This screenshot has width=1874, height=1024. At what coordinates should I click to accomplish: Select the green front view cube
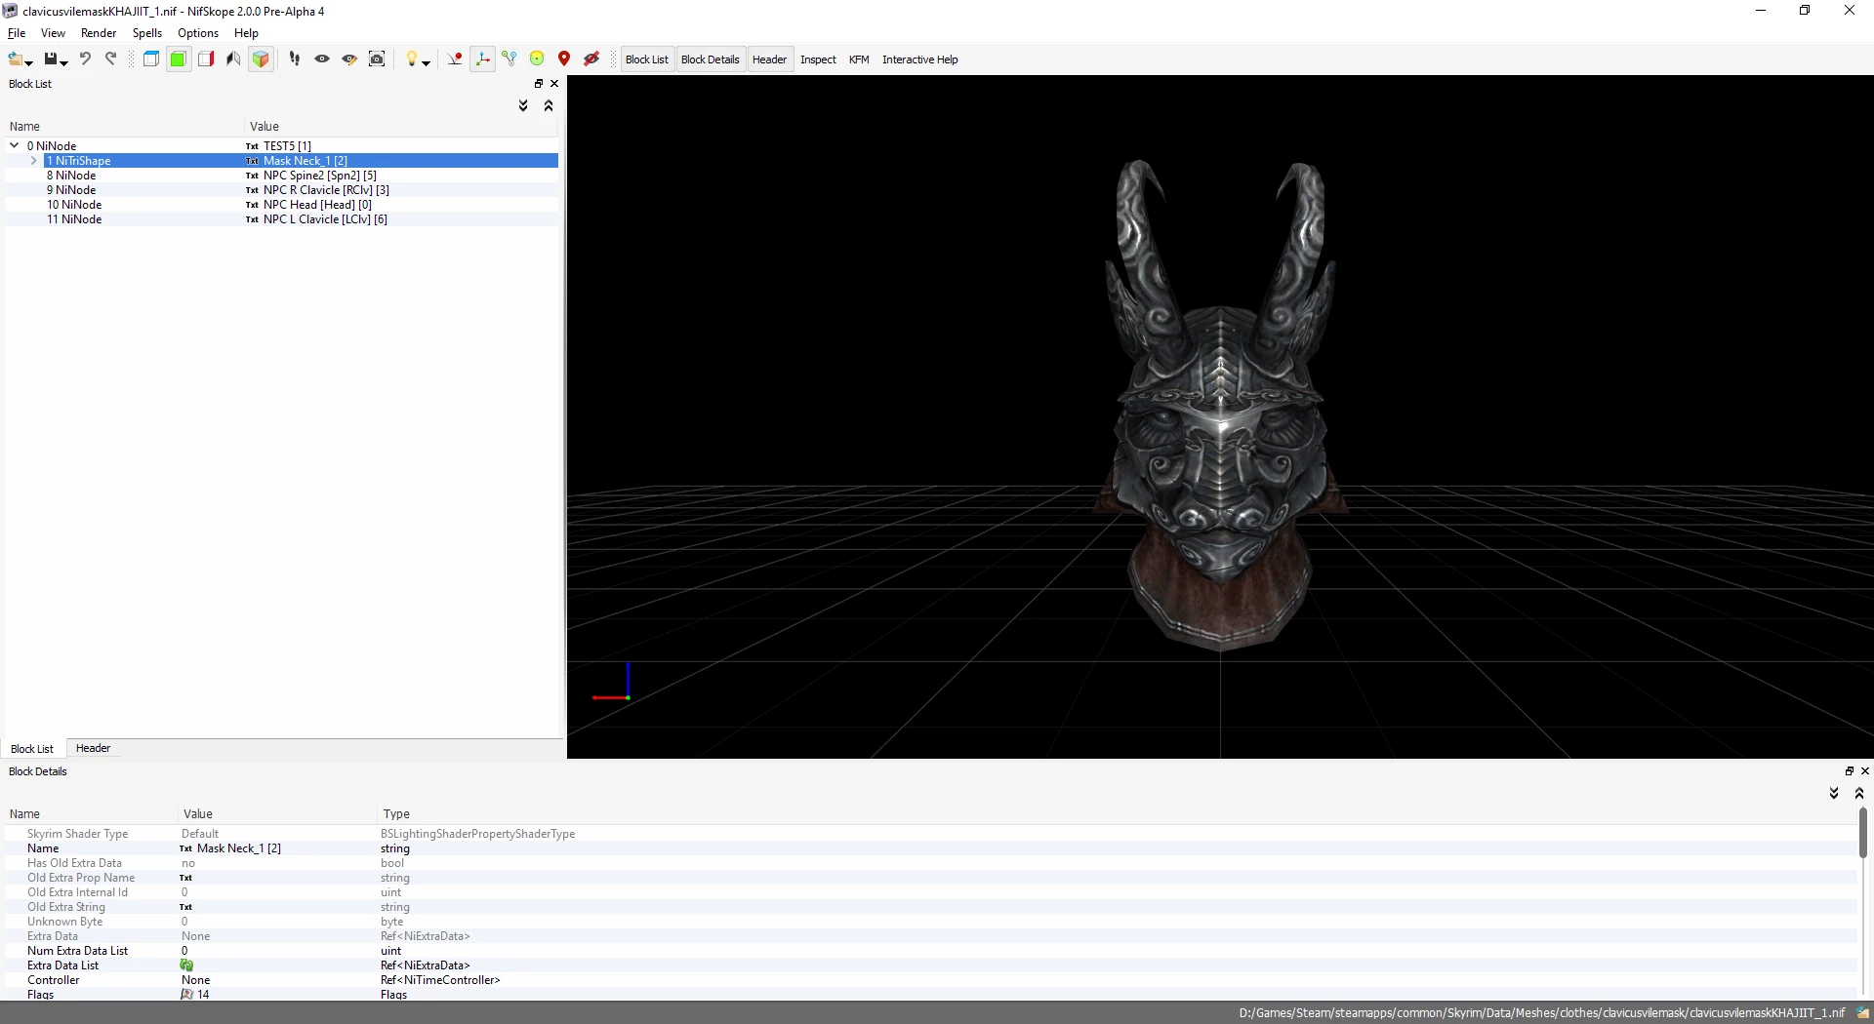pos(178,59)
